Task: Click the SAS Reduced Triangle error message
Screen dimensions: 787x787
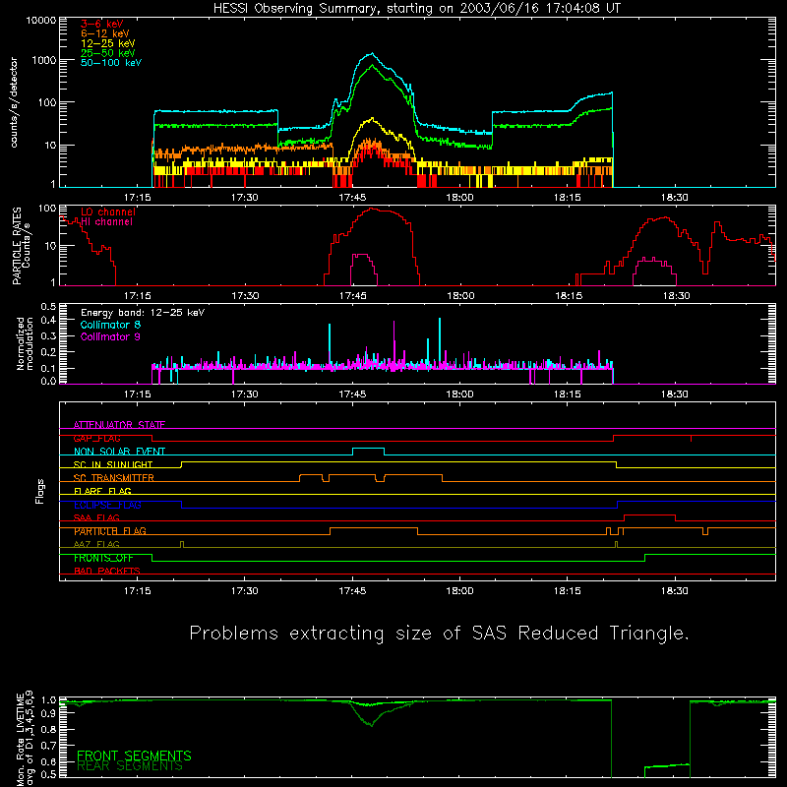Action: pos(439,634)
